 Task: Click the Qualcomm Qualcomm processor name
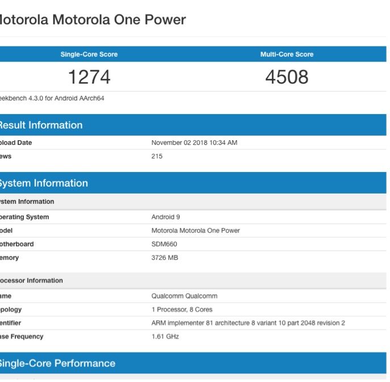tap(184, 296)
